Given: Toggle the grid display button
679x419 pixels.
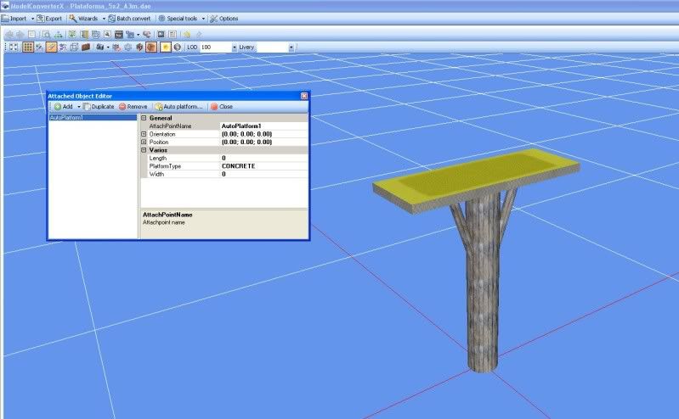Looking at the screenshot, I should [x=27, y=47].
